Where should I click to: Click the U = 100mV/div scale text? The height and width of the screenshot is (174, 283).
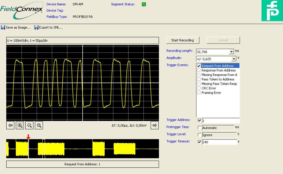point(27,41)
